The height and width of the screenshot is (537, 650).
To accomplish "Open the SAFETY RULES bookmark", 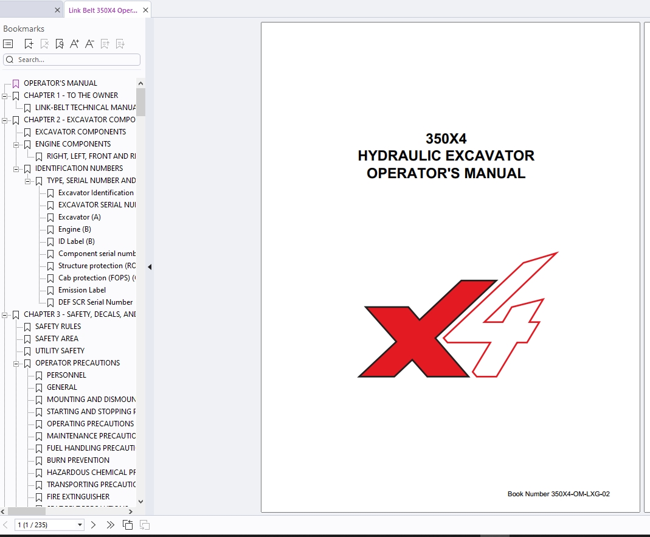I will (58, 327).
